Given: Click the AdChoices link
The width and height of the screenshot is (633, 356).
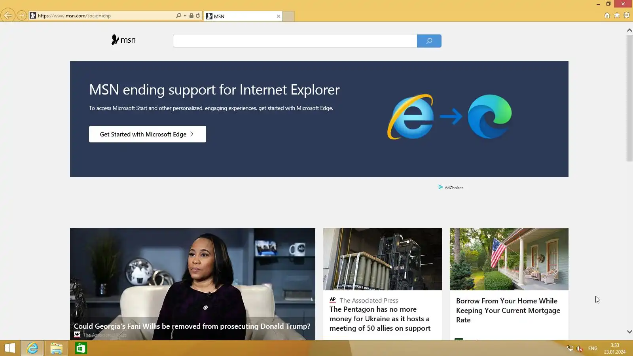Looking at the screenshot, I should [454, 188].
